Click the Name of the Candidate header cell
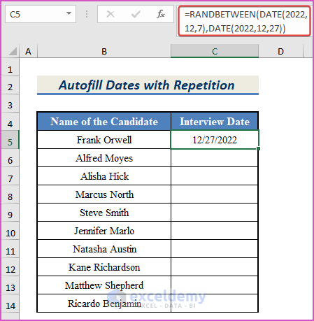Image resolution: width=314 pixels, height=321 pixels. [104, 122]
